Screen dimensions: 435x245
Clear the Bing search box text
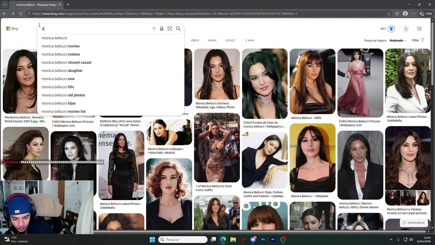point(154,29)
